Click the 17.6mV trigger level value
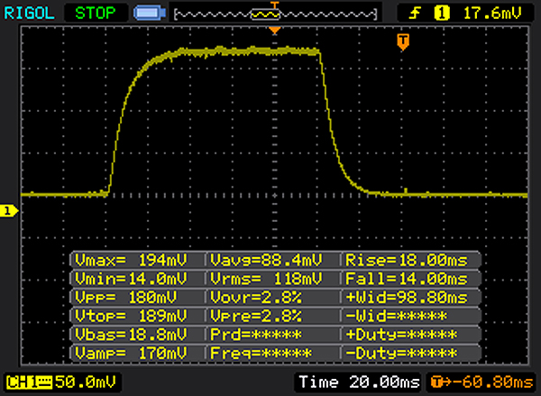Image resolution: width=541 pixels, height=396 pixels. 492,14
